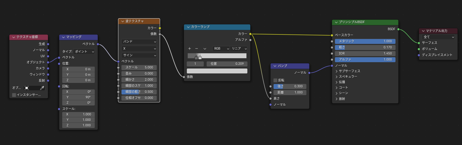Open the リニア interpolation dropdown
Screen dimensions: 462x145
coord(239,48)
